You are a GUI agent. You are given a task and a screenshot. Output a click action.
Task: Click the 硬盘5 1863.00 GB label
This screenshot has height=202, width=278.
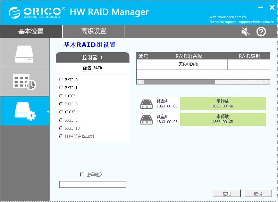[167, 119]
